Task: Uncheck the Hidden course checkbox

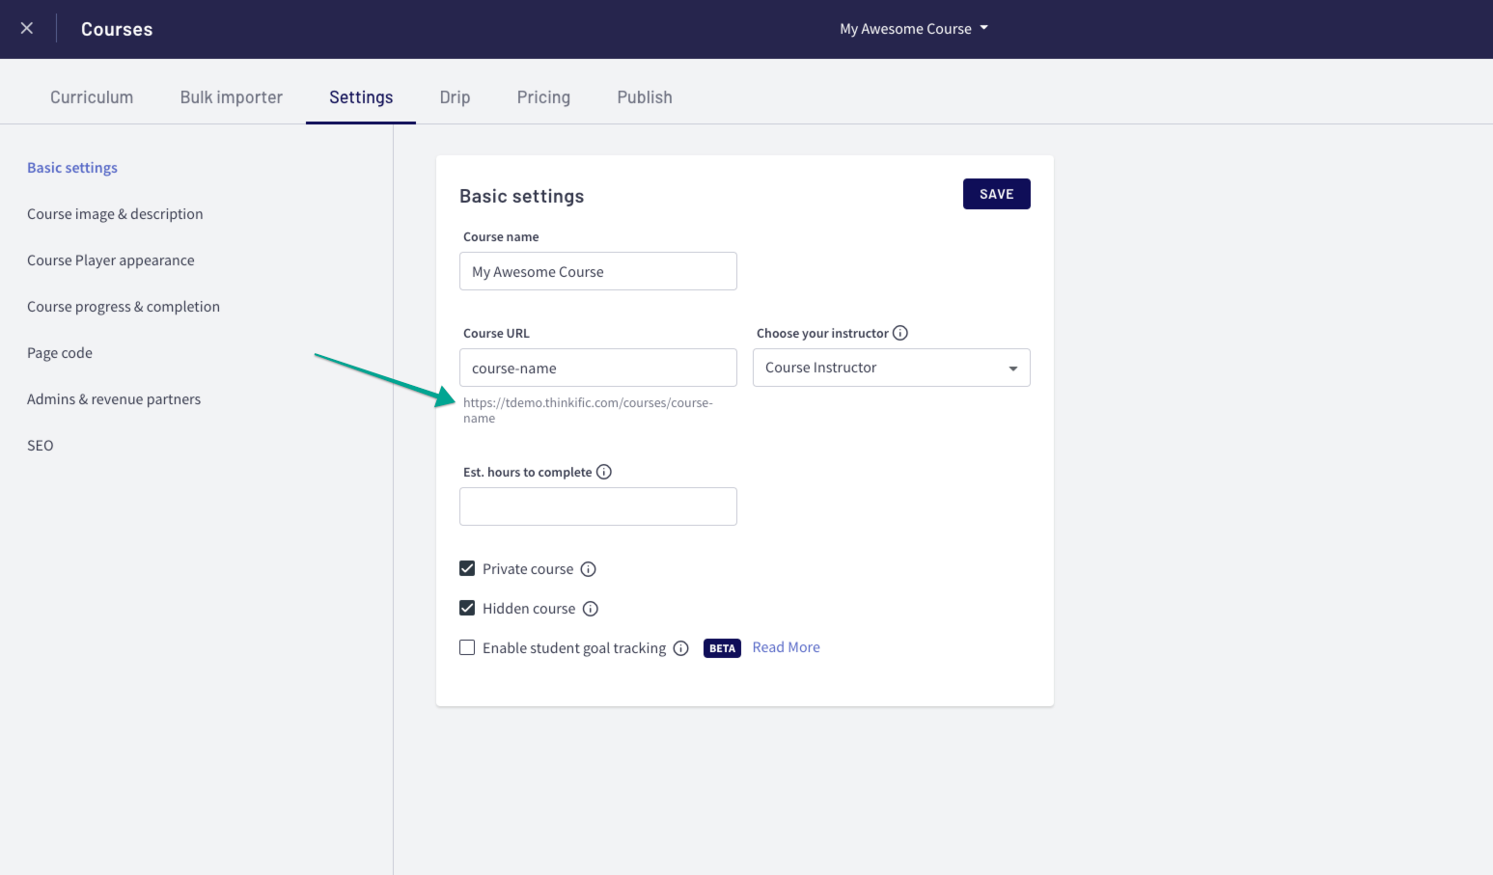Action: pos(467,608)
